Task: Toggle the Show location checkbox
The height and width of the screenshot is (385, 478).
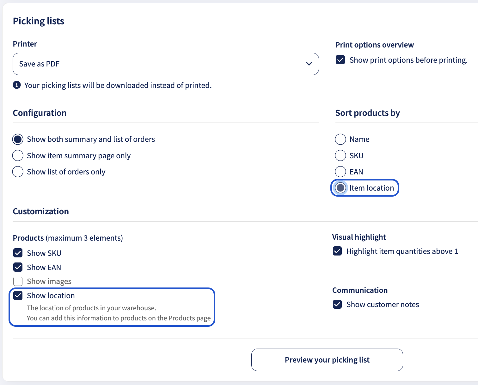Action: [18, 295]
